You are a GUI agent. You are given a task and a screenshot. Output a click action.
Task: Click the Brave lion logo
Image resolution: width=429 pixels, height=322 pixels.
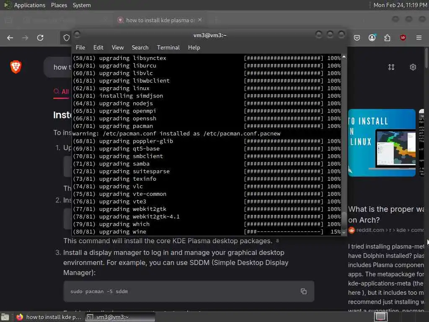point(16,67)
